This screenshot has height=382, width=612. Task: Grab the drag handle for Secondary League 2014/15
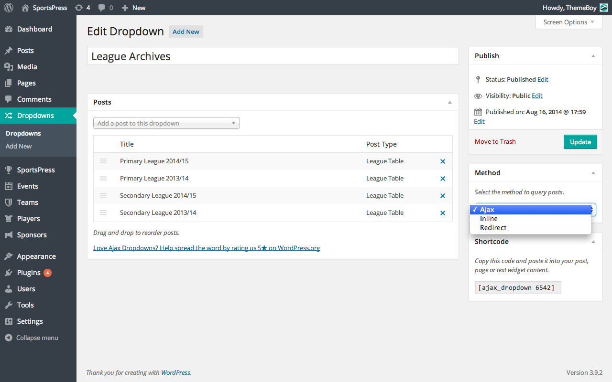point(103,195)
